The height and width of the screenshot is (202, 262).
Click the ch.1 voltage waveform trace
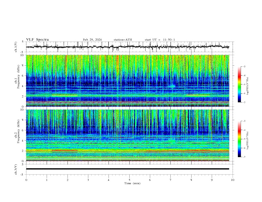click(127, 47)
